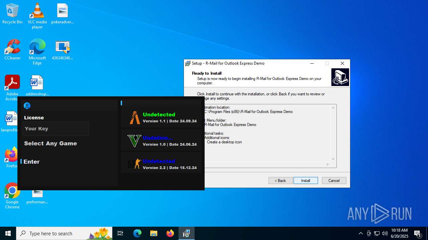Select the GTA V green logo icon

coord(134,141)
